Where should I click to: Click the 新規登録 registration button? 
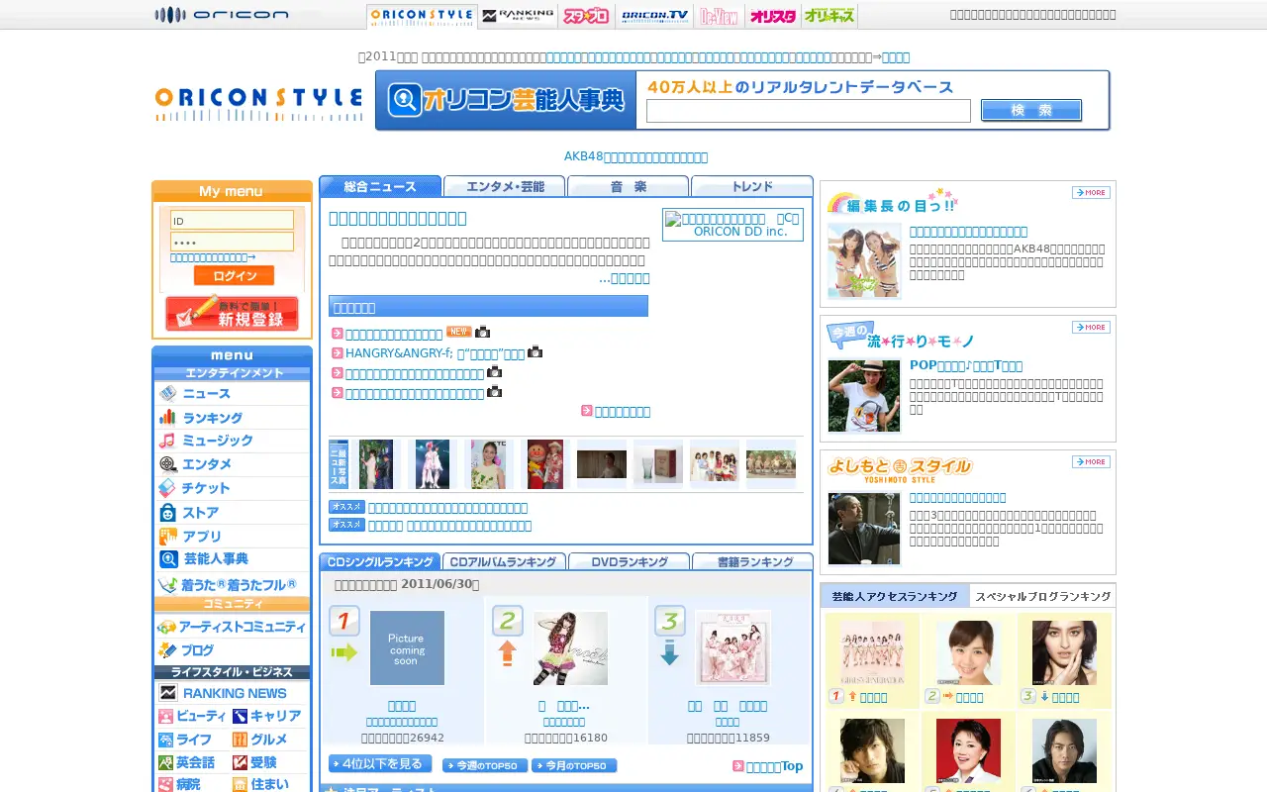pos(232,314)
